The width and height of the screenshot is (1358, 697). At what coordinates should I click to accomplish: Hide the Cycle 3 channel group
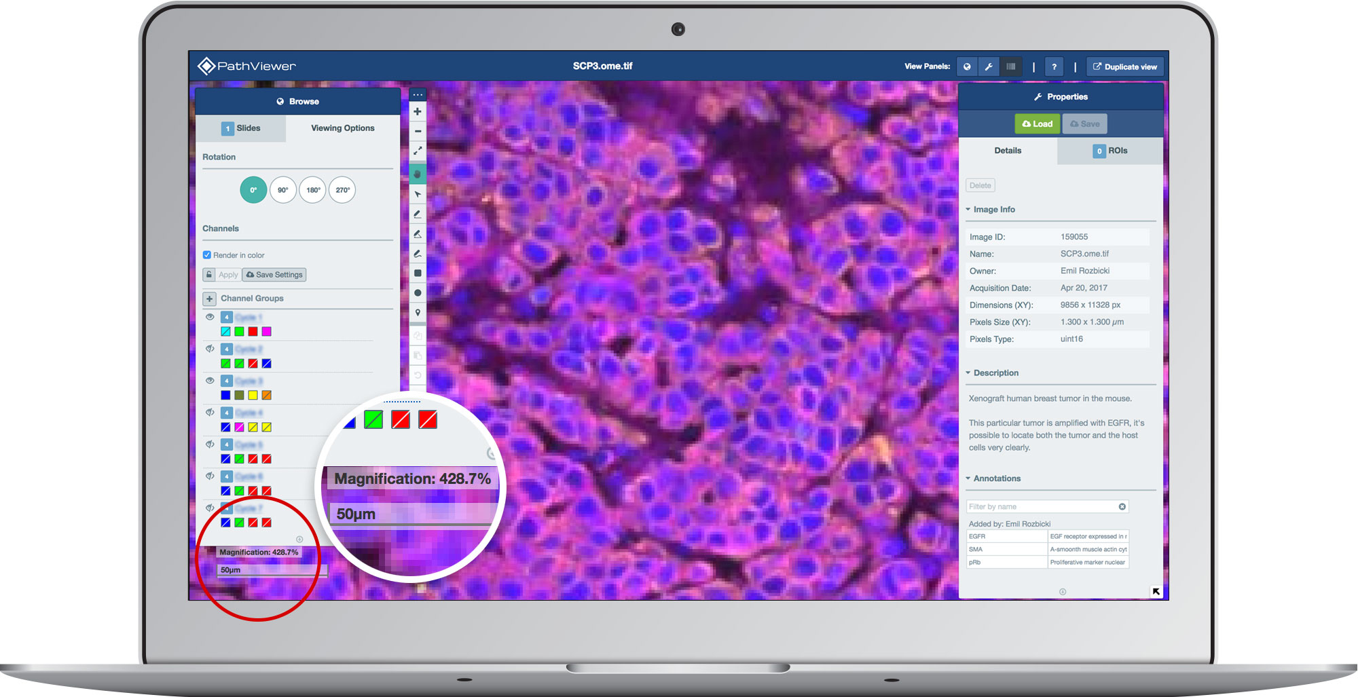(210, 381)
